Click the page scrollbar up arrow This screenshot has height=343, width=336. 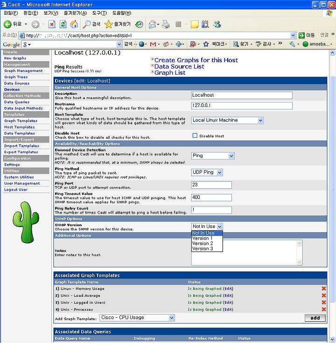[332, 53]
